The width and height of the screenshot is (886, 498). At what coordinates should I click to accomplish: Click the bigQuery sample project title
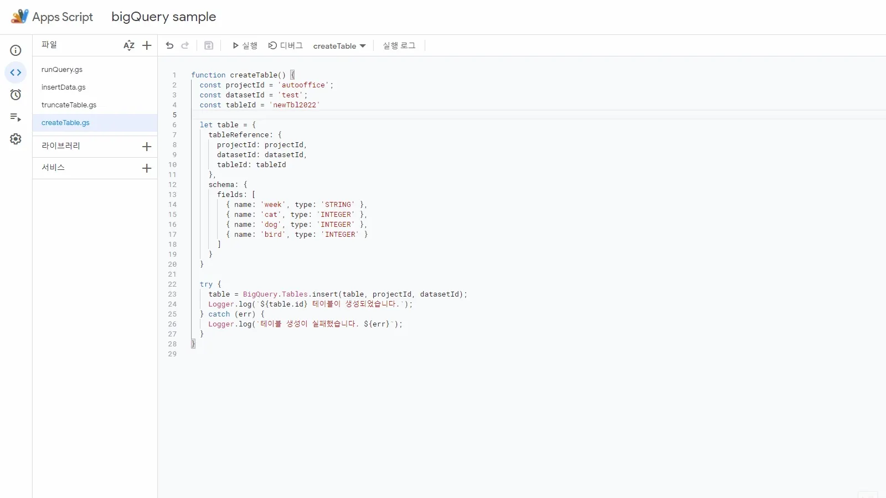tap(164, 17)
